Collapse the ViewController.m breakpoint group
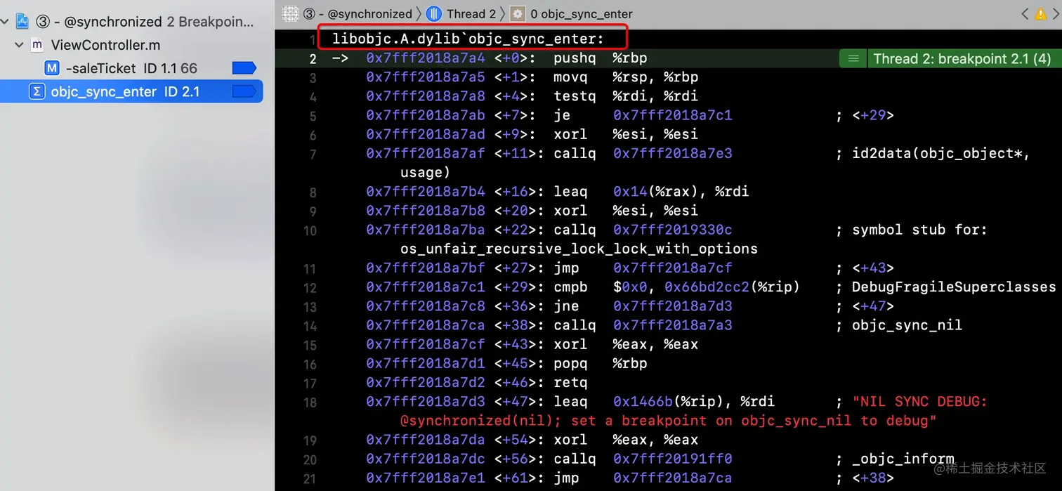Screen dimensions: 1062x491 click(x=19, y=45)
